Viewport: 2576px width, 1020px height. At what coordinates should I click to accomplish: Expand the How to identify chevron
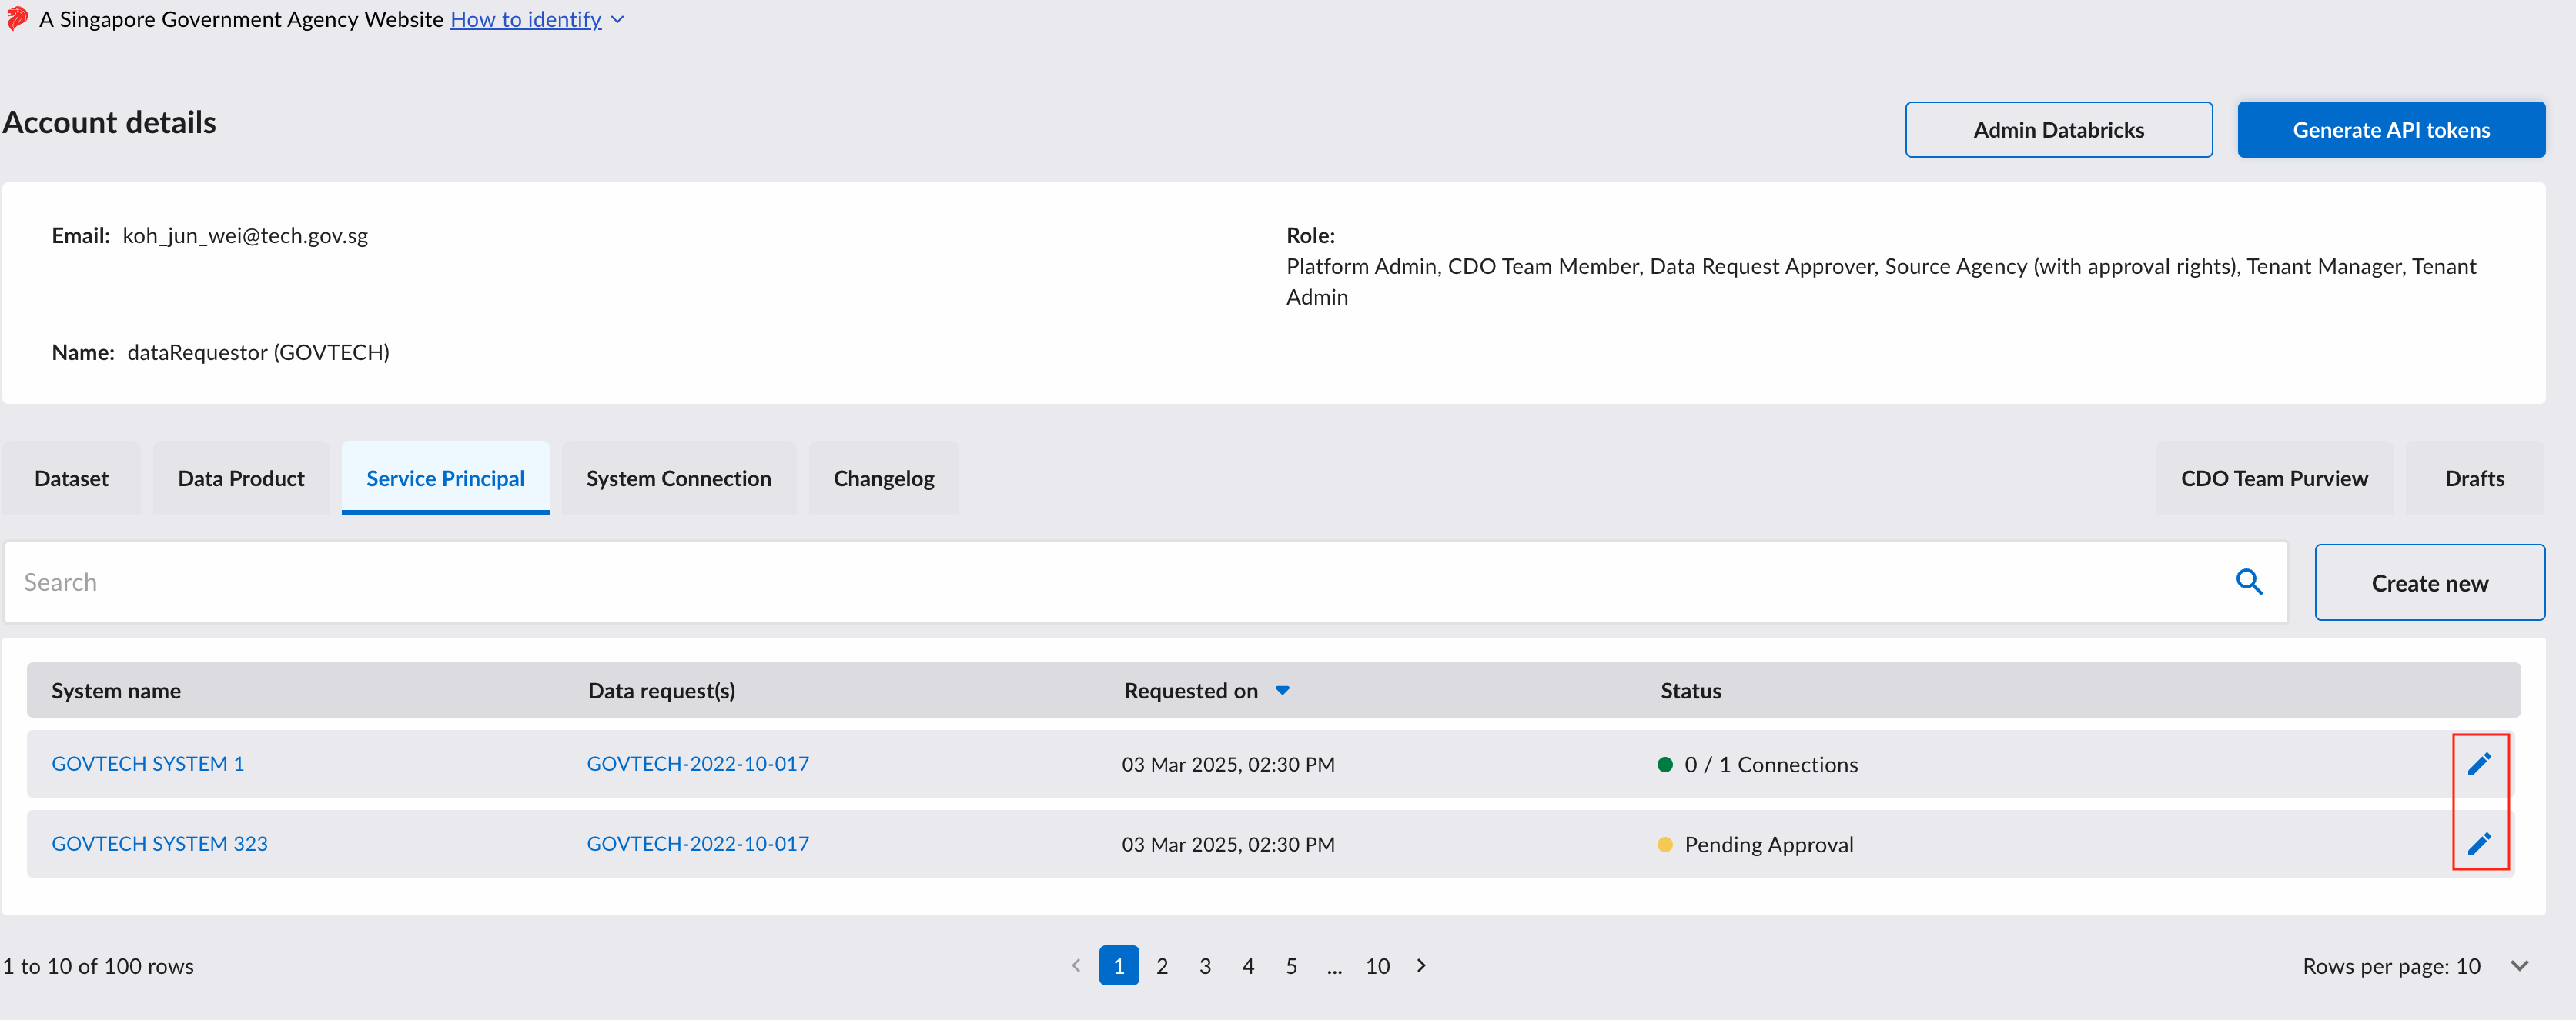617,19
